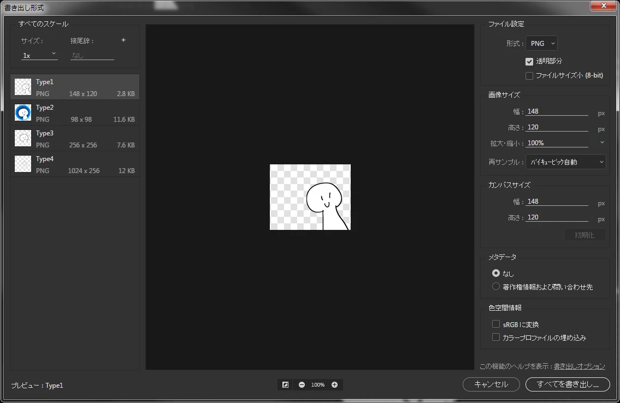This screenshot has height=403, width=620.
Task: Select the なし metadata radio button
Action: click(496, 273)
